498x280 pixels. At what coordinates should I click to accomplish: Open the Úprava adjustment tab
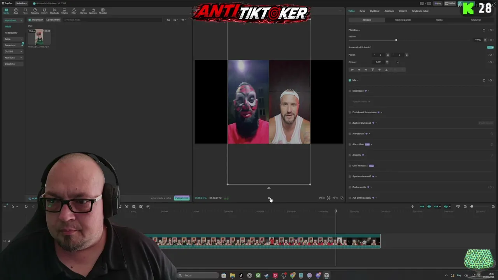tap(83, 11)
